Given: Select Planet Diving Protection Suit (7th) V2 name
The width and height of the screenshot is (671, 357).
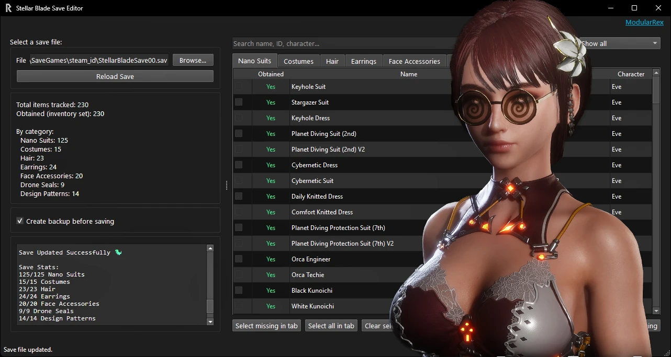Looking at the screenshot, I should click(x=342, y=244).
